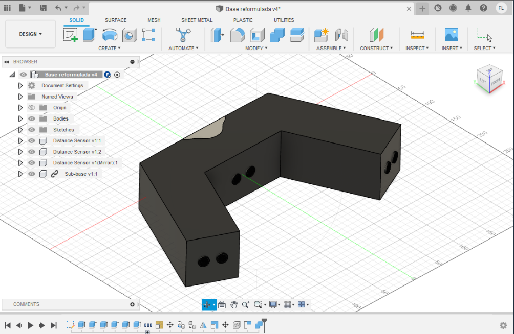Click the New Component icon in Assemble

[x=322, y=35]
